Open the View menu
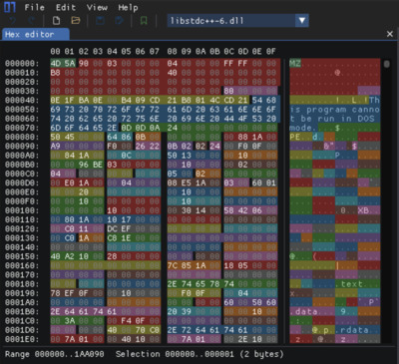Viewport: 399px width, 364px height. click(x=97, y=7)
